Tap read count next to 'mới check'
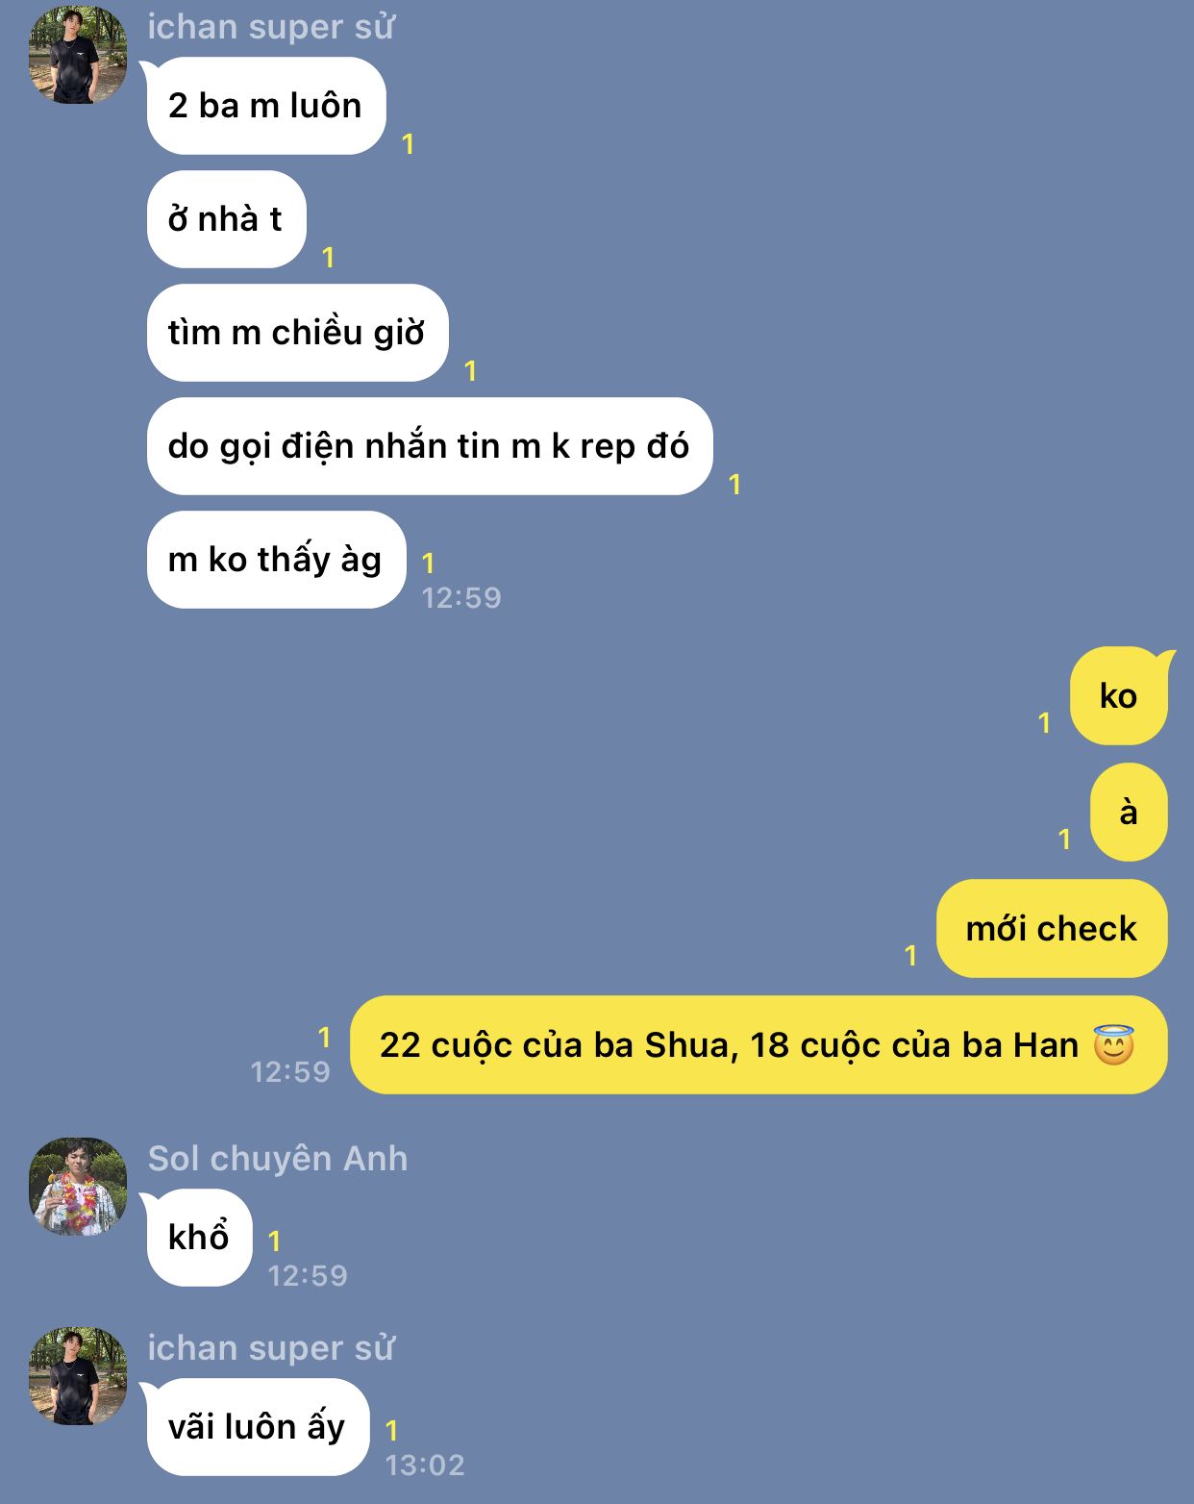1194x1504 pixels. (910, 955)
